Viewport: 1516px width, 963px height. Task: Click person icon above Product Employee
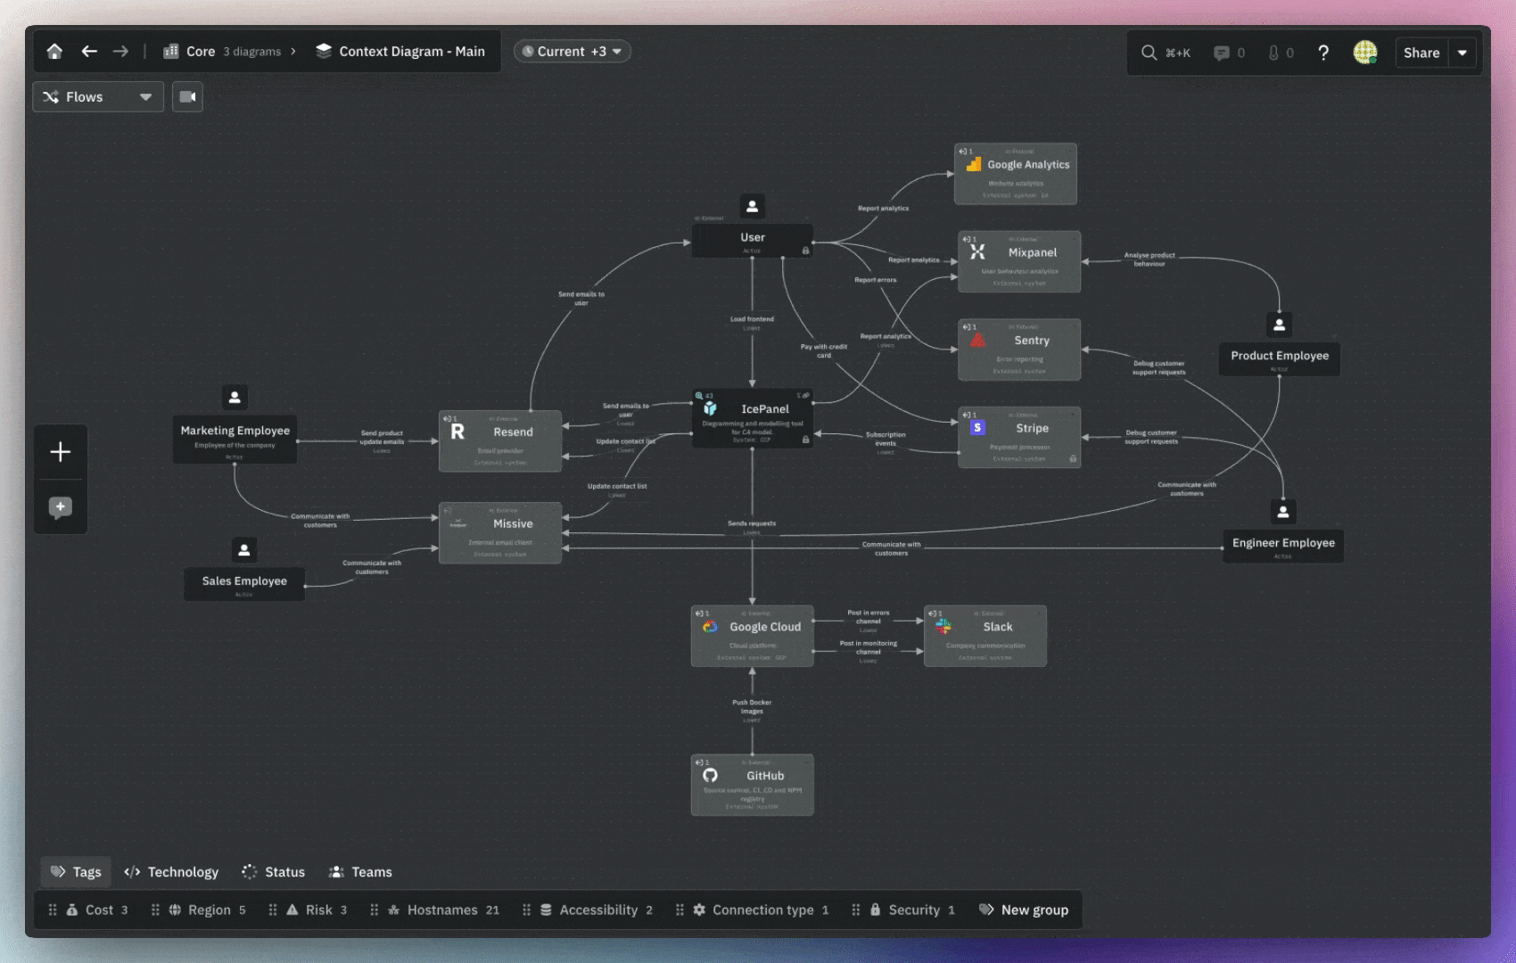[1279, 325]
